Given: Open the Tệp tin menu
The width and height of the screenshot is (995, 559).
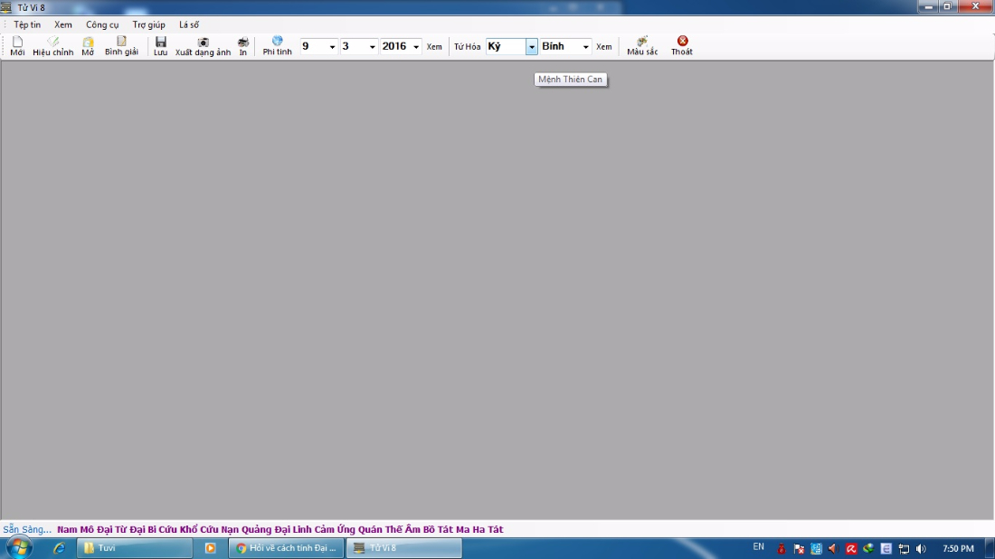Looking at the screenshot, I should (27, 24).
